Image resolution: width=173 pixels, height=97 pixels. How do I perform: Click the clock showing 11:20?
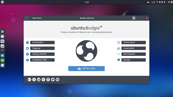click(x=86, y=2)
